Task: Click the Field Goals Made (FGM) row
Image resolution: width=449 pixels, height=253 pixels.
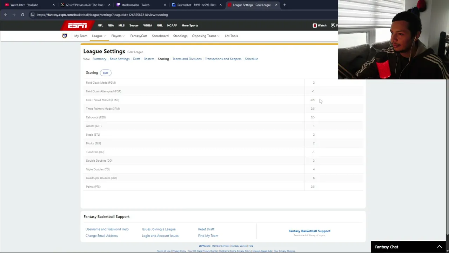Action: (x=223, y=83)
